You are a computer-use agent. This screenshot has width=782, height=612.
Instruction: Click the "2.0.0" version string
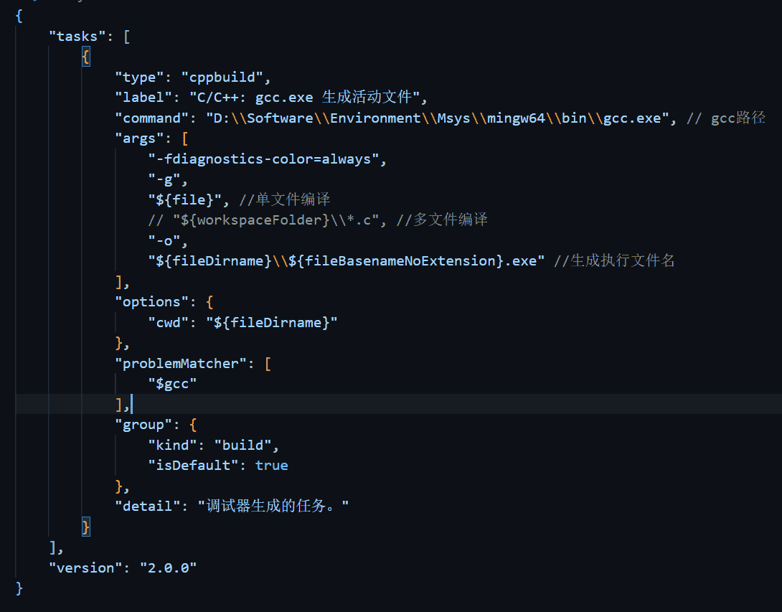click(168, 568)
